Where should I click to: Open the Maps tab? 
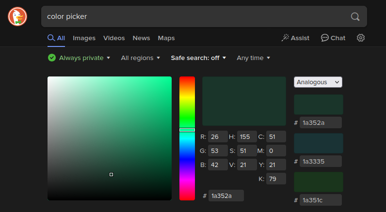point(166,38)
